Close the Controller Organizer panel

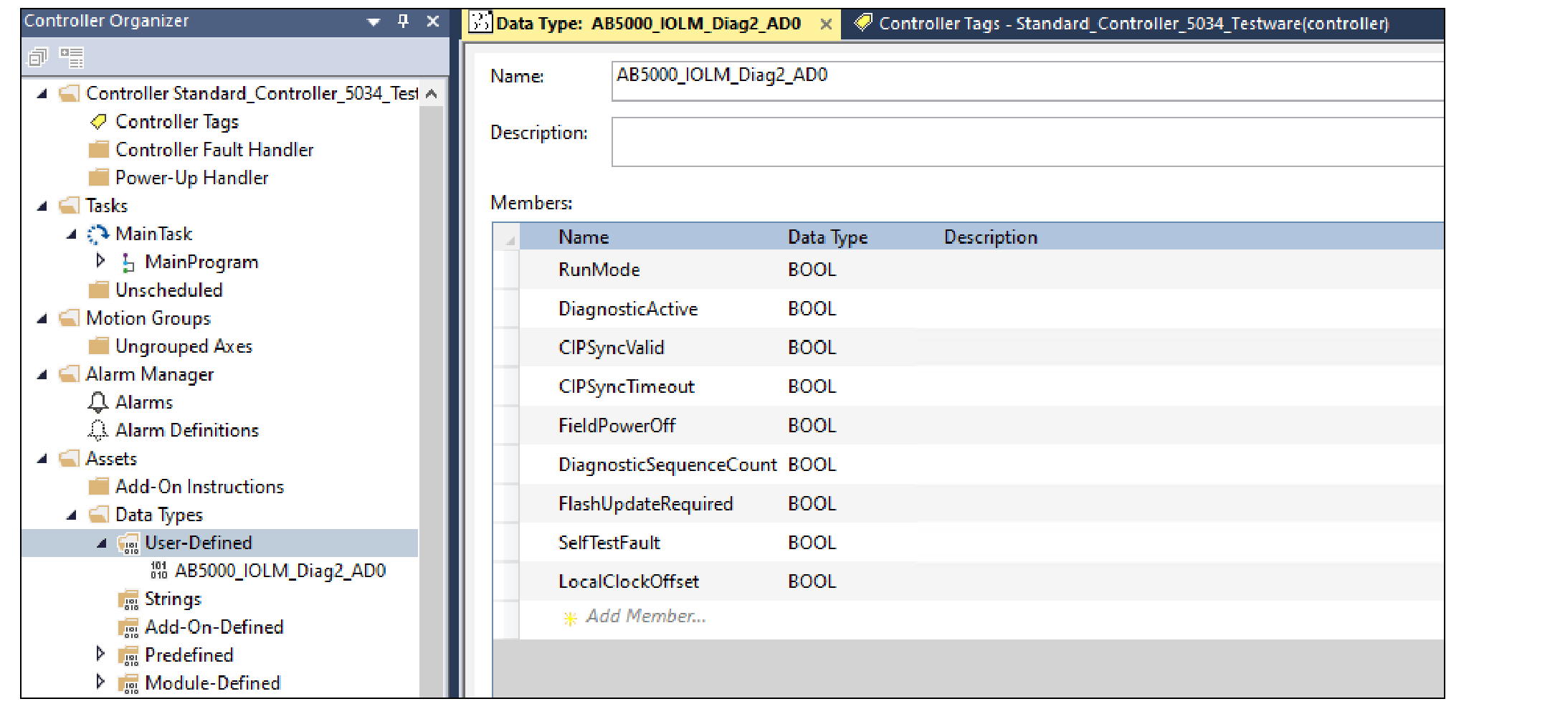[x=433, y=22]
